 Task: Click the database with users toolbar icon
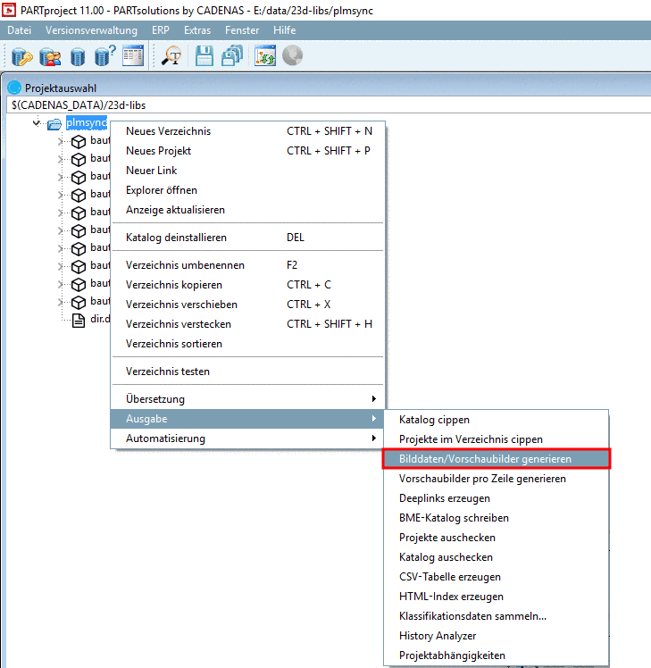pos(50,56)
